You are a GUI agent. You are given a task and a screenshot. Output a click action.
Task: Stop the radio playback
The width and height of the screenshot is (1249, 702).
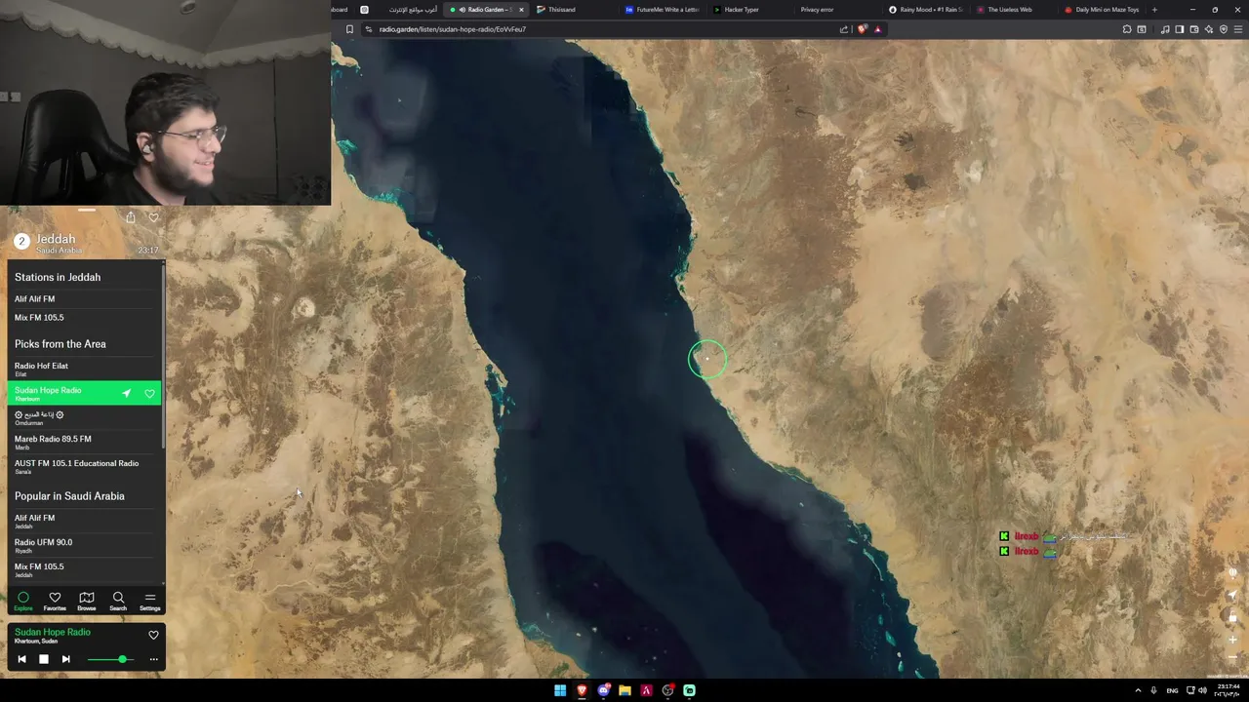44,659
